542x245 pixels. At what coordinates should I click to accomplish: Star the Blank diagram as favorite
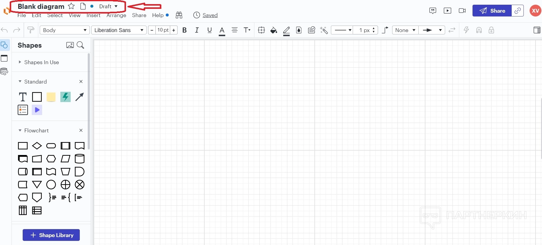71,6
